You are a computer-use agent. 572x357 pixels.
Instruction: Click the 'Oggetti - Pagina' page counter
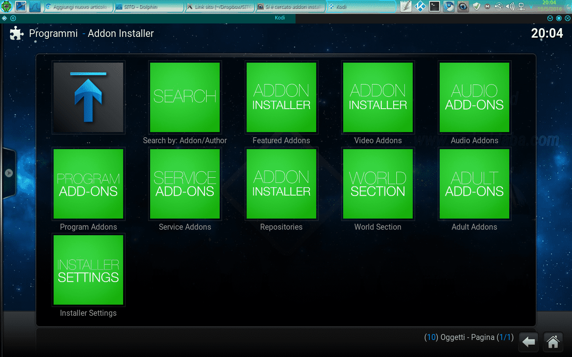(x=469, y=337)
